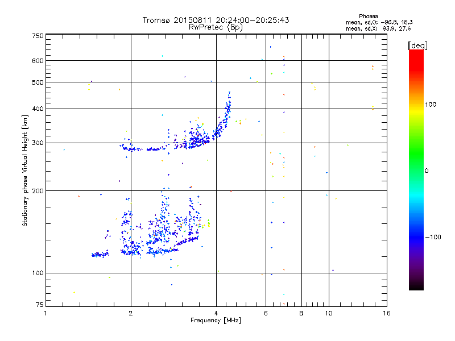Click the plot title 'Tromsø 20150811 20:24:00-20:25:43'
This screenshot has width=455, height=341.
(216, 20)
